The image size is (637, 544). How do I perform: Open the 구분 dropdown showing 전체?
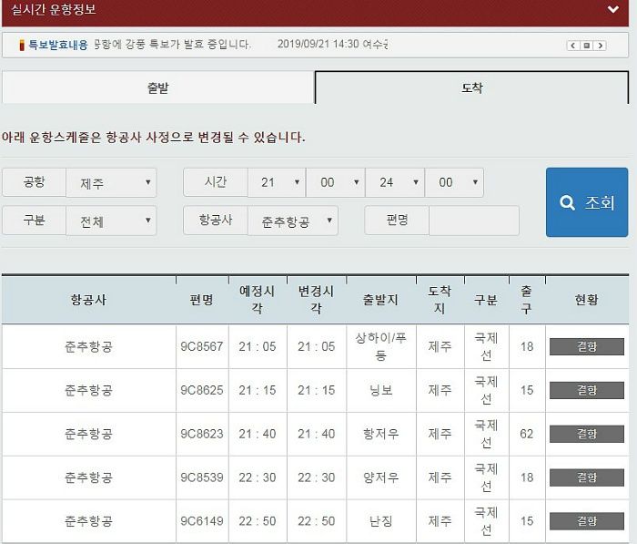click(x=111, y=221)
